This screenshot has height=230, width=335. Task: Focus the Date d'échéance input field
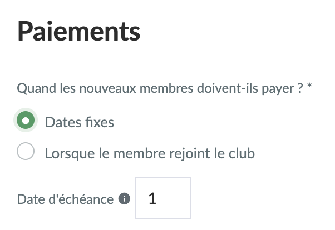click(x=163, y=198)
